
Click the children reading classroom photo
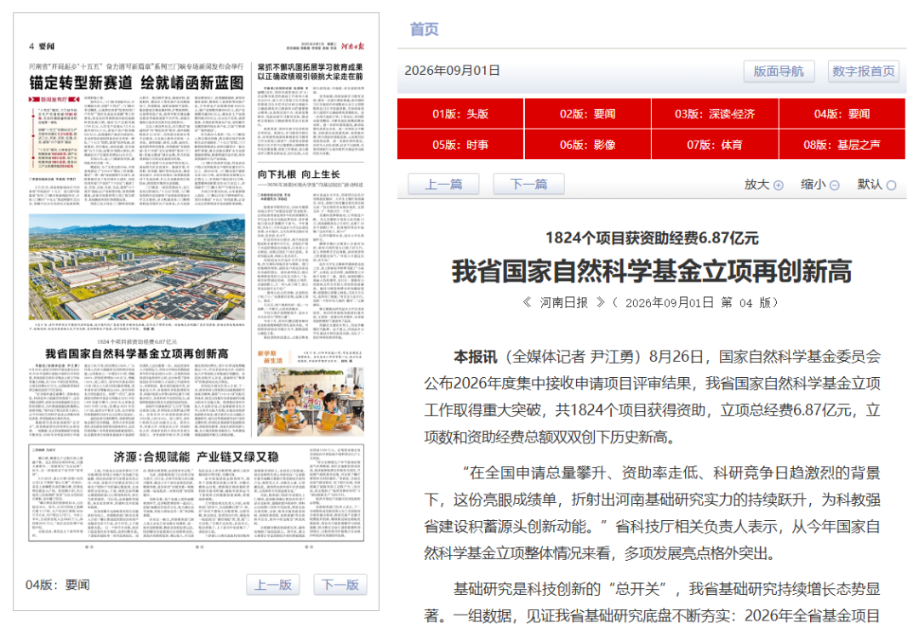[x=310, y=402]
